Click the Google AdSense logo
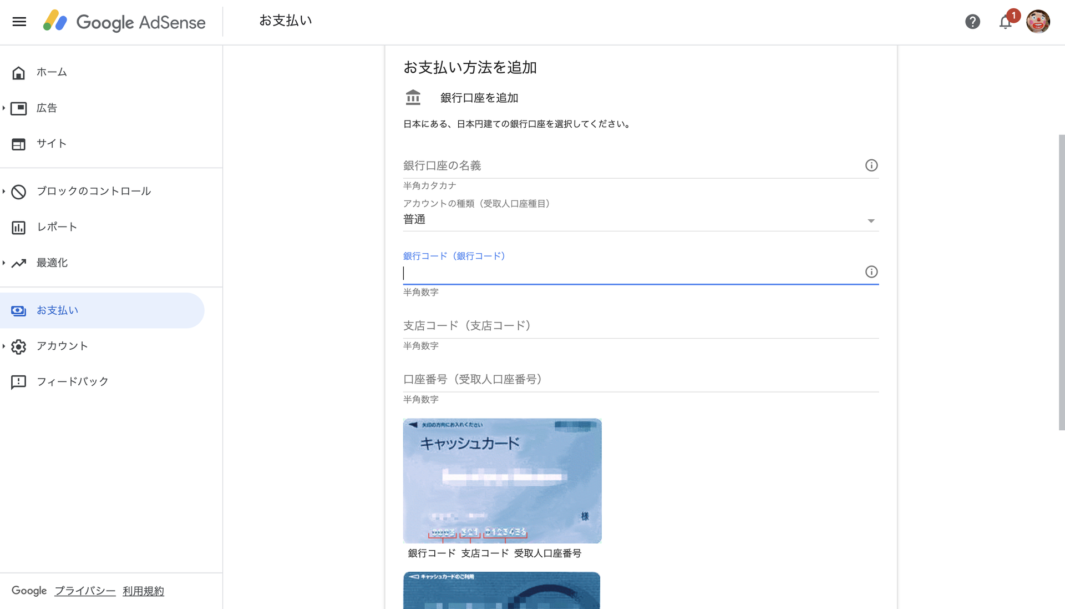This screenshot has height=609, width=1065. click(124, 22)
